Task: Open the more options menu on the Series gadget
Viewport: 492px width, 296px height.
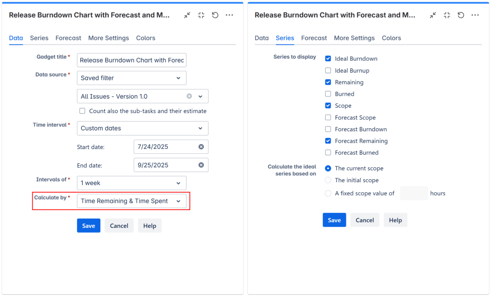Action: (x=475, y=15)
